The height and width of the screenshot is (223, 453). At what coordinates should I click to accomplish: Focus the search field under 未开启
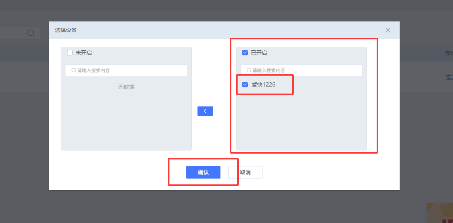[x=129, y=71]
